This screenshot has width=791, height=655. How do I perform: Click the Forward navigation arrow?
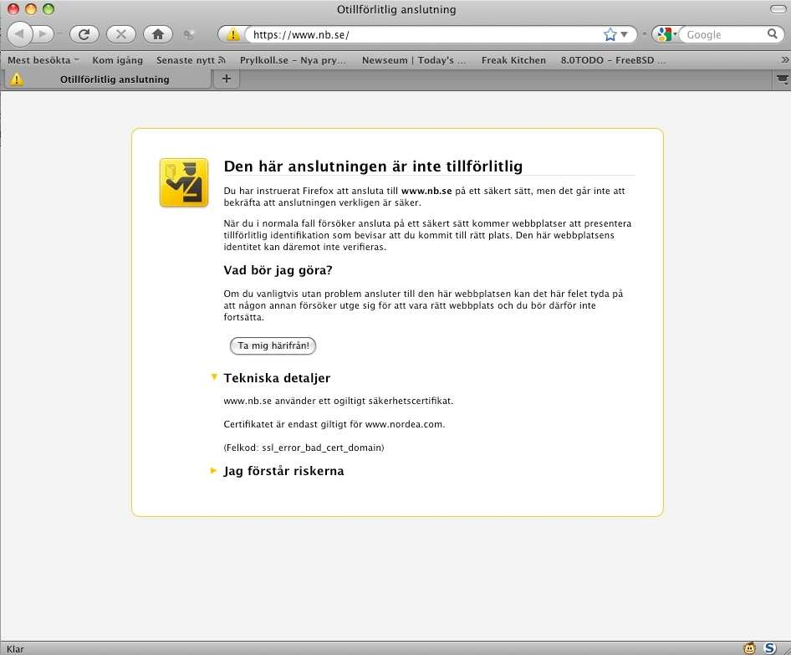[x=43, y=34]
